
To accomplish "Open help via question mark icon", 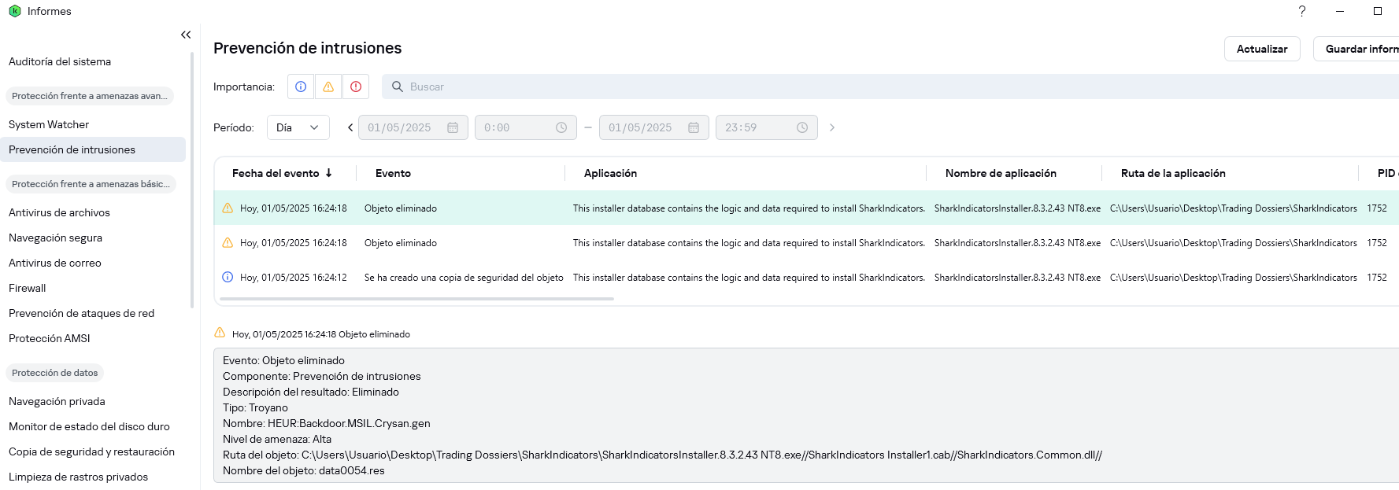I will point(1302,11).
